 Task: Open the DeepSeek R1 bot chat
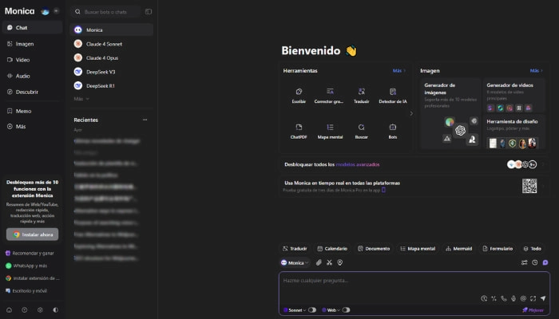click(112, 85)
